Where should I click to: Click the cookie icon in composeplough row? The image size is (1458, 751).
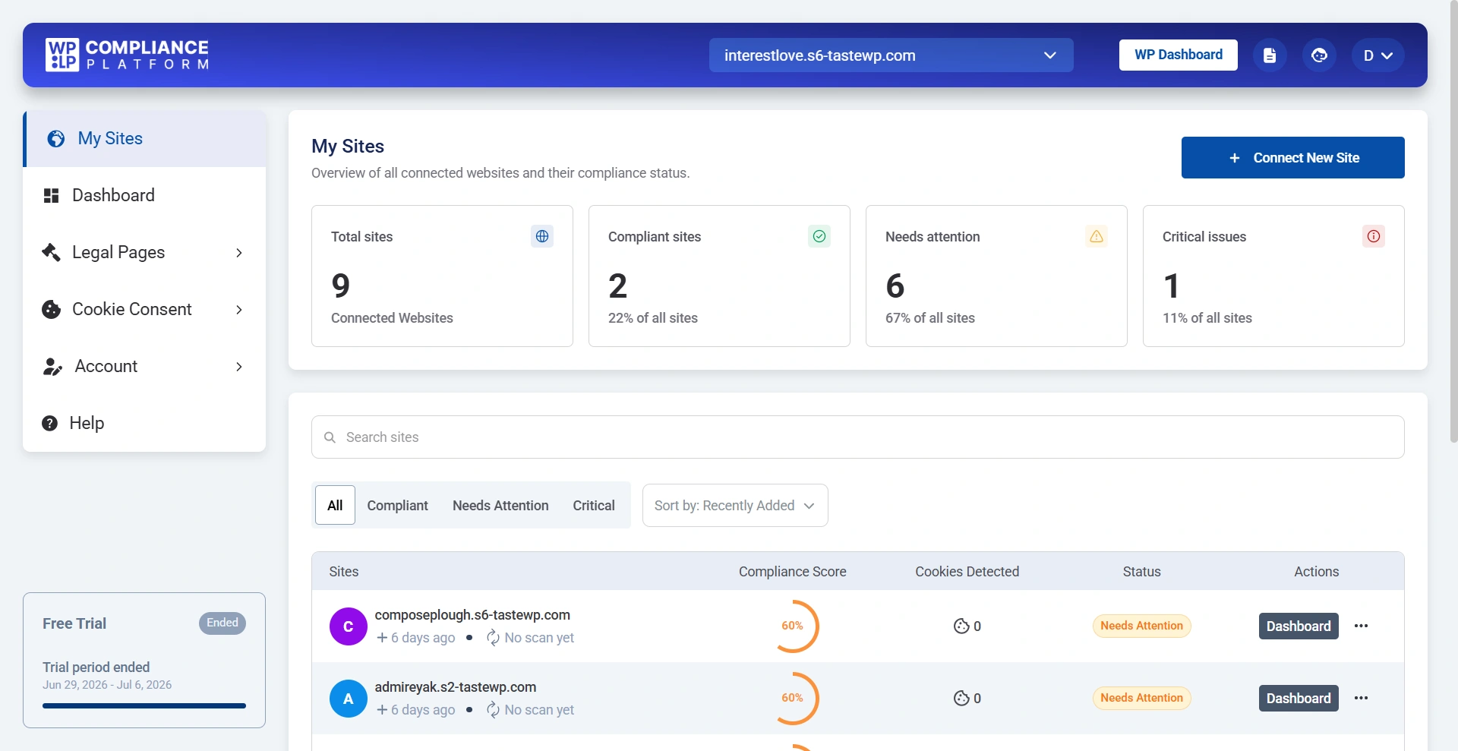pyautogui.click(x=961, y=626)
